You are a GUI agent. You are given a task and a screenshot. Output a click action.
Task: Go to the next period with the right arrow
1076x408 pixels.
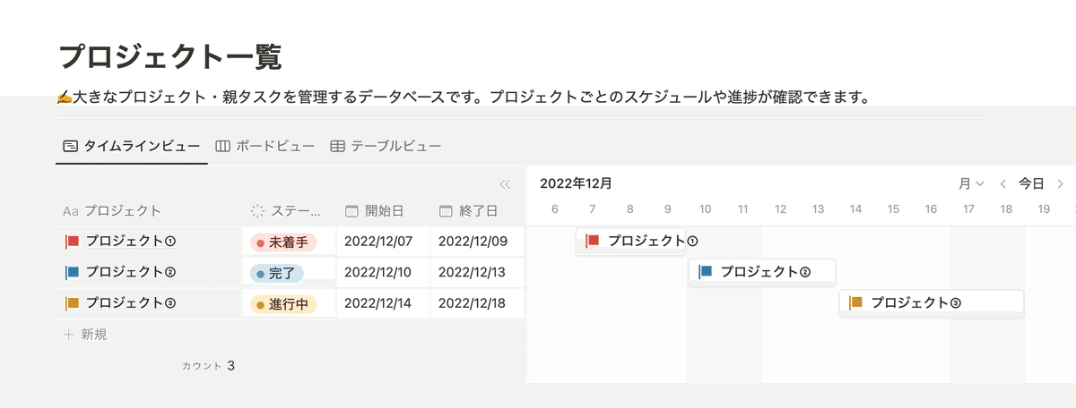(1060, 184)
